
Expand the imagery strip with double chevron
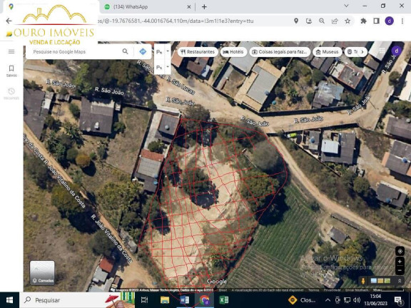[400, 281]
